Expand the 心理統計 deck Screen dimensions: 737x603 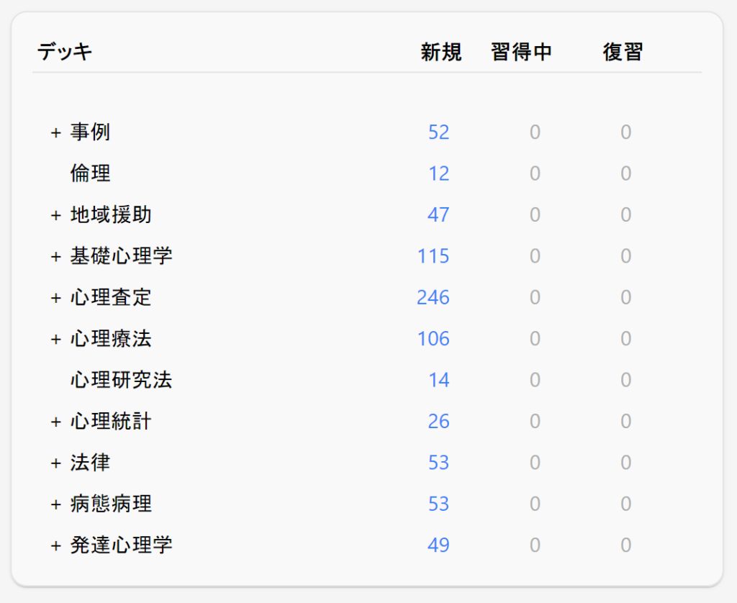(x=55, y=422)
